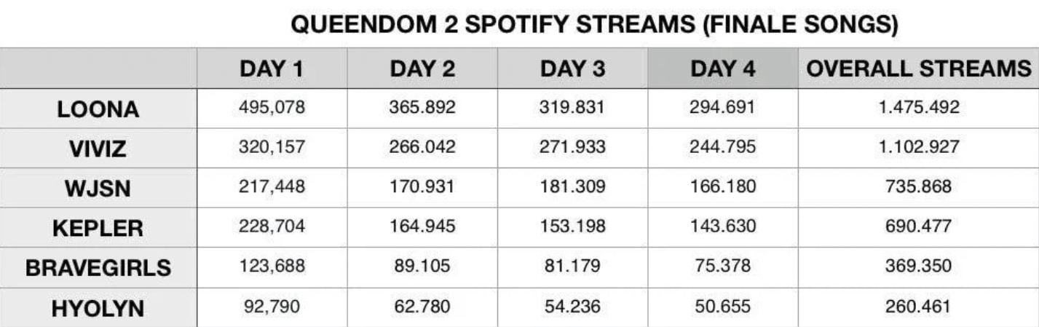The width and height of the screenshot is (1039, 327).
Task: Click the BRAVEGIRLS row label
Action: [x=98, y=267]
